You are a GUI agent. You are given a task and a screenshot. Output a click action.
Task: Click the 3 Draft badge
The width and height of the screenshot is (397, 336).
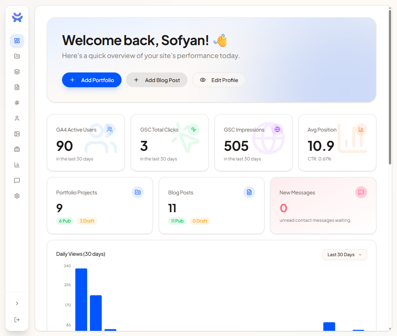click(x=87, y=221)
